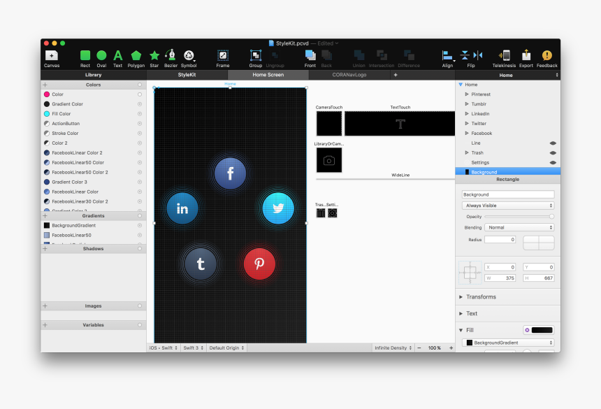Add a new color with the Colors plus button
601x409 pixels.
coord(45,85)
